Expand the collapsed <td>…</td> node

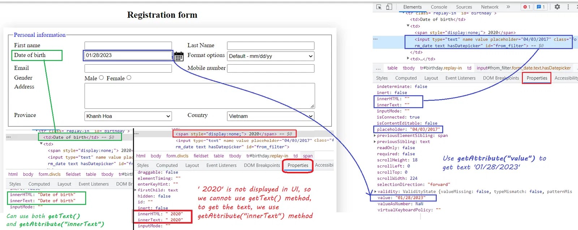[x=408, y=59]
